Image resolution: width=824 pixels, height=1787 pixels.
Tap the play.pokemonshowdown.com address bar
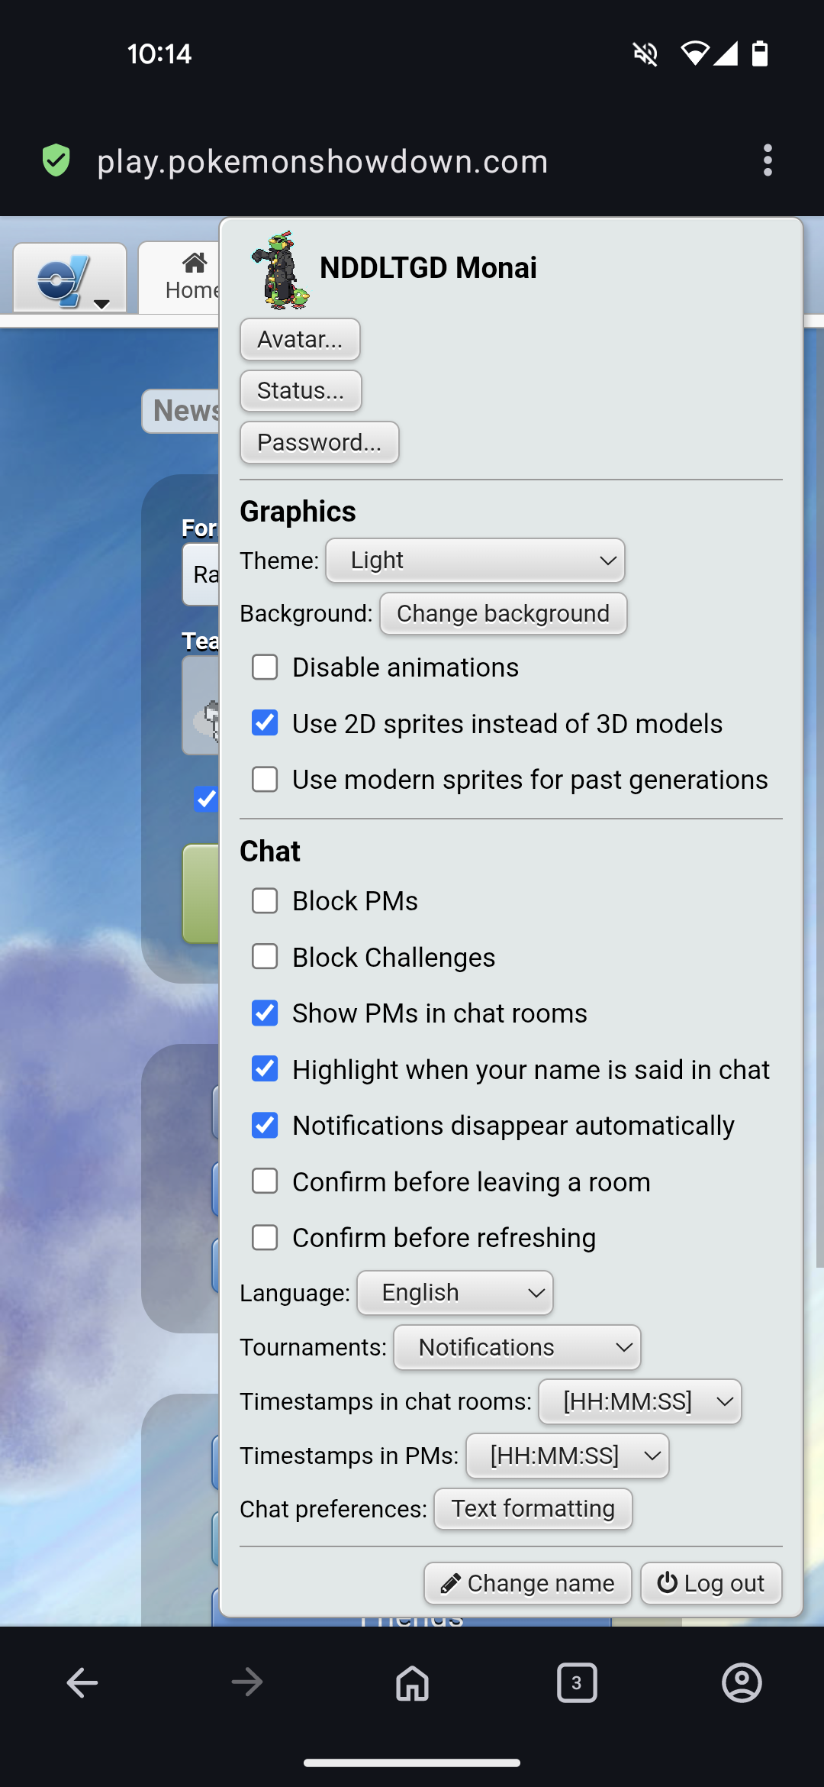coord(322,162)
